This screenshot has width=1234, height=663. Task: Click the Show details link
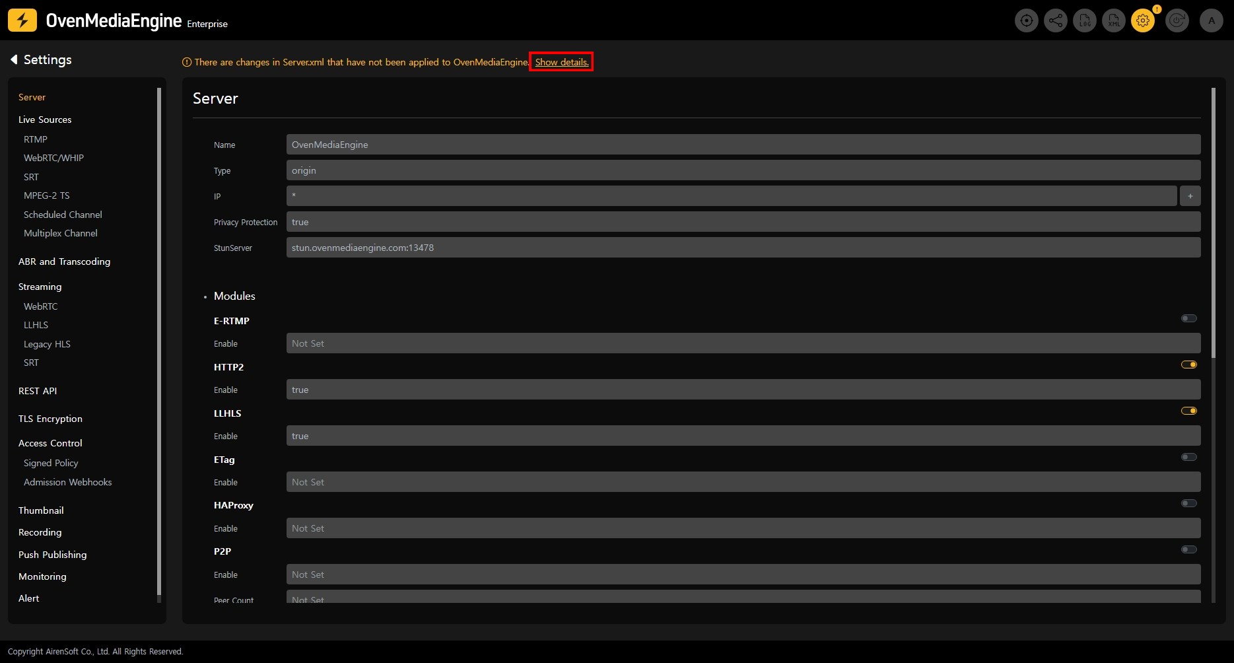561,62
